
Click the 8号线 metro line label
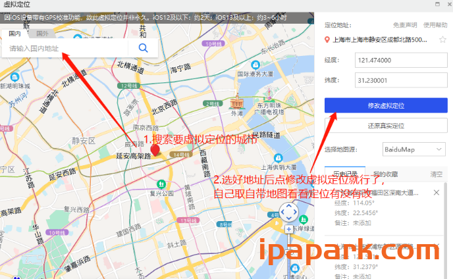[x=224, y=224]
